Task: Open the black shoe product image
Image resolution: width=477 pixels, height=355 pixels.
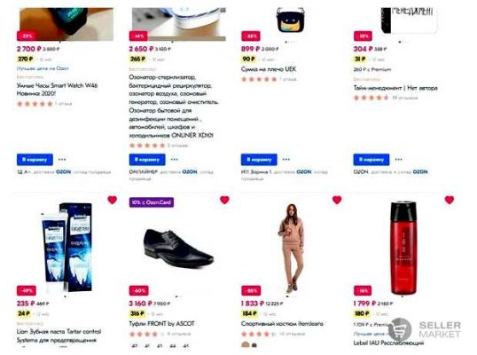Action: tap(178, 247)
